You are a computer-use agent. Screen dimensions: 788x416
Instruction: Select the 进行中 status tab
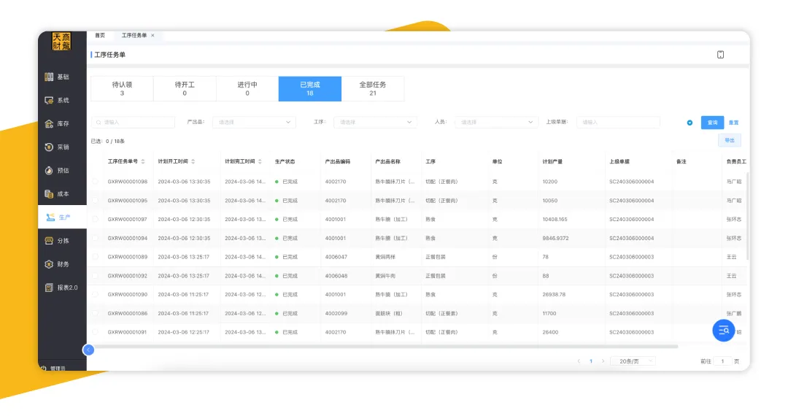247,89
